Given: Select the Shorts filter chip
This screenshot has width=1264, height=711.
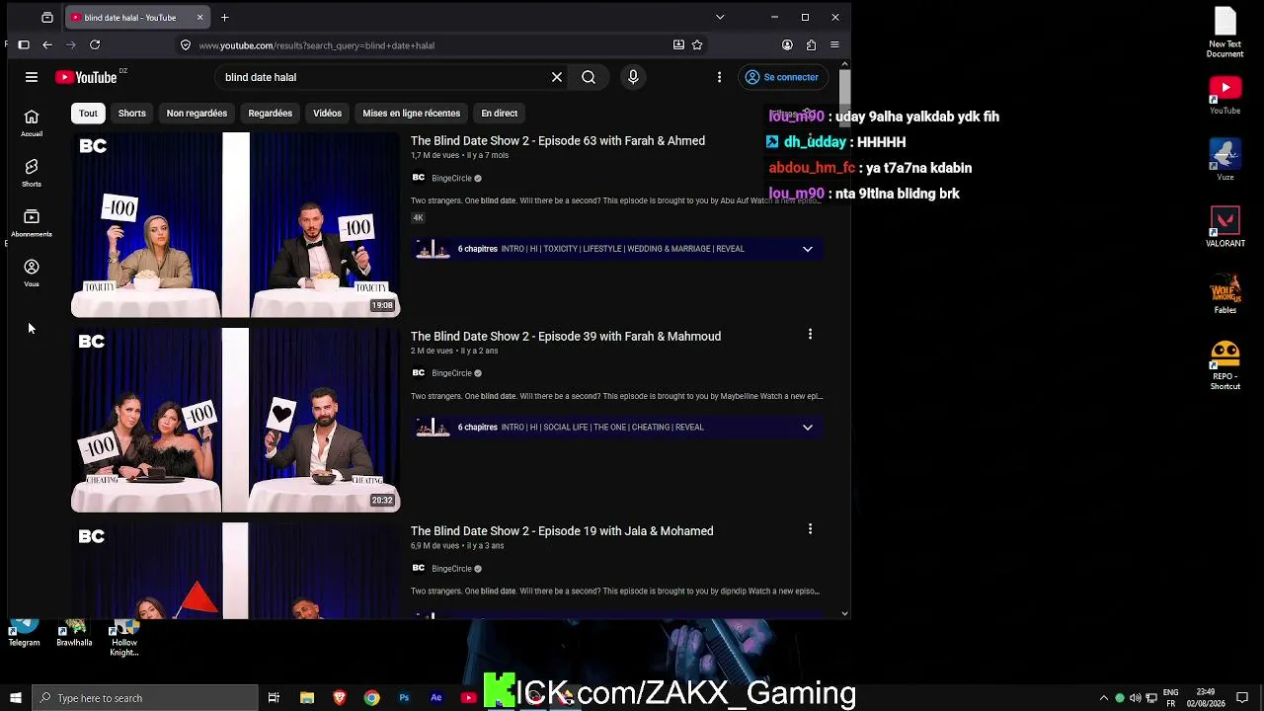Looking at the screenshot, I should pyautogui.click(x=132, y=113).
